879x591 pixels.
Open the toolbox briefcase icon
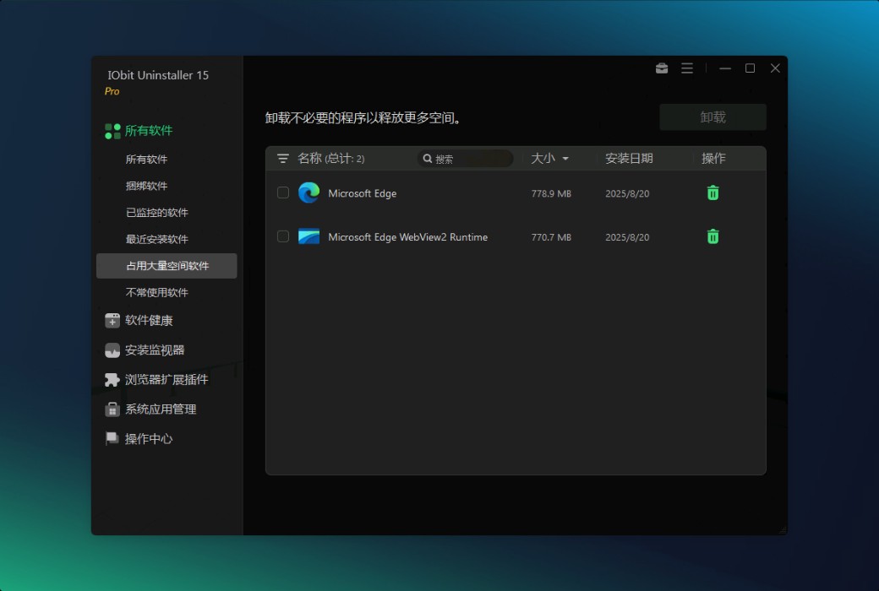[662, 68]
